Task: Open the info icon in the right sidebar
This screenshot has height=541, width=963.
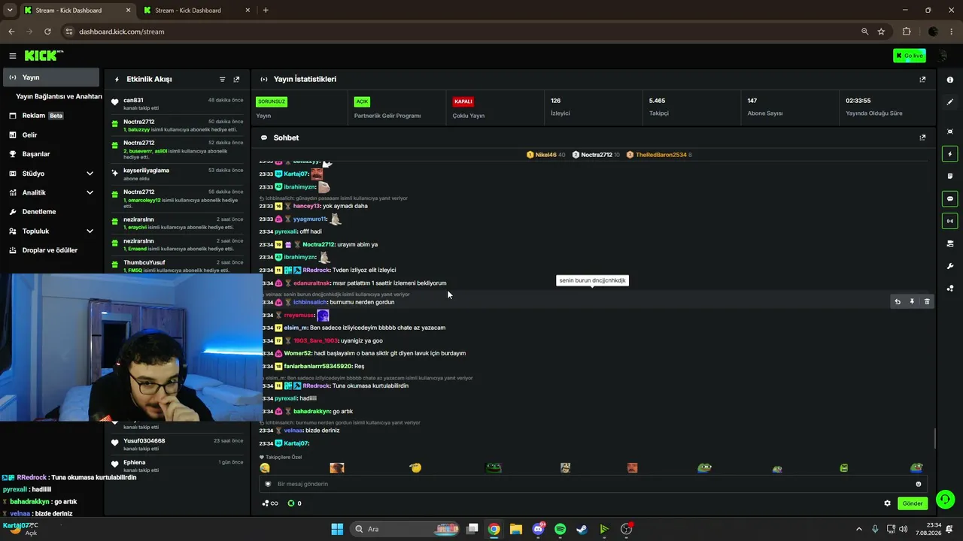Action: (950, 80)
